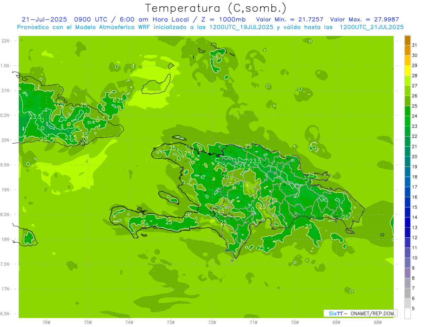This screenshot has width=424, height=327.
Task: Click the dark orange top colorbar swatch
Action: pyautogui.click(x=407, y=40)
